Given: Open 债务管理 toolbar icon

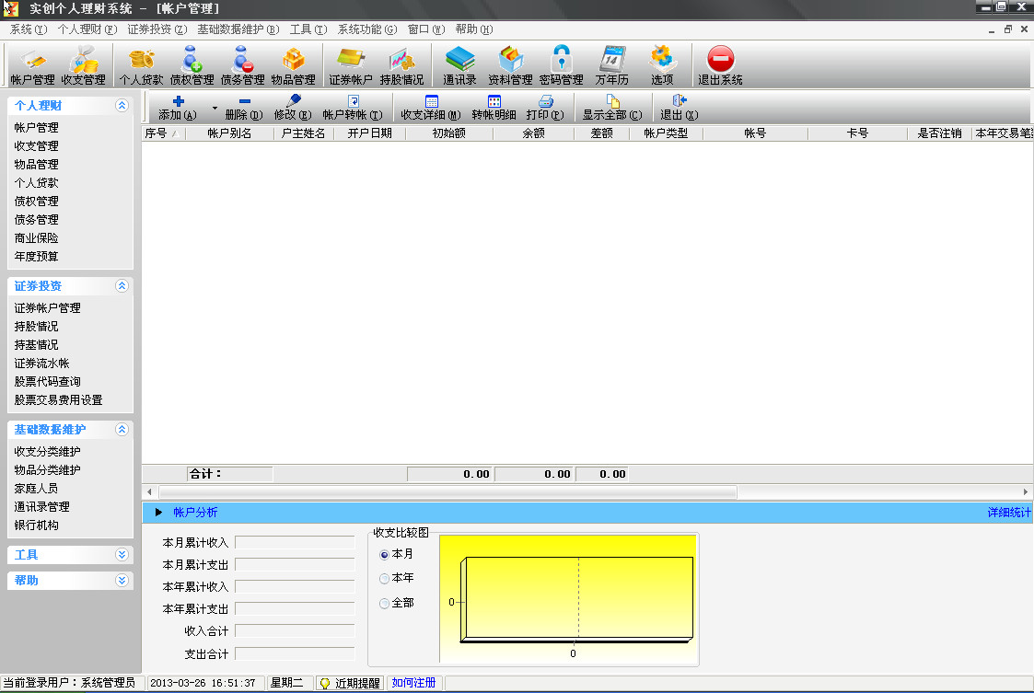Looking at the screenshot, I should point(243,65).
